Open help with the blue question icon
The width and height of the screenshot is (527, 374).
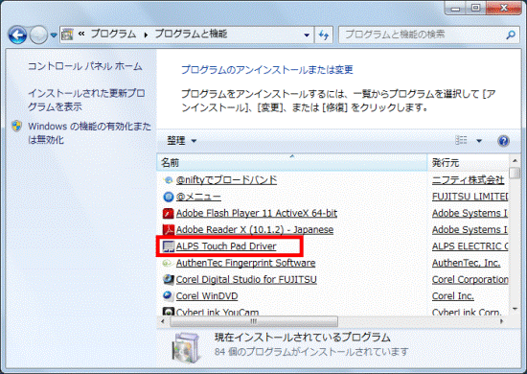(503, 141)
